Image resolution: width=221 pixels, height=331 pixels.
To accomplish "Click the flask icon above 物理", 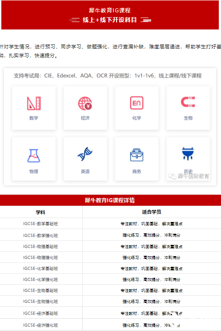I will (x=34, y=156).
